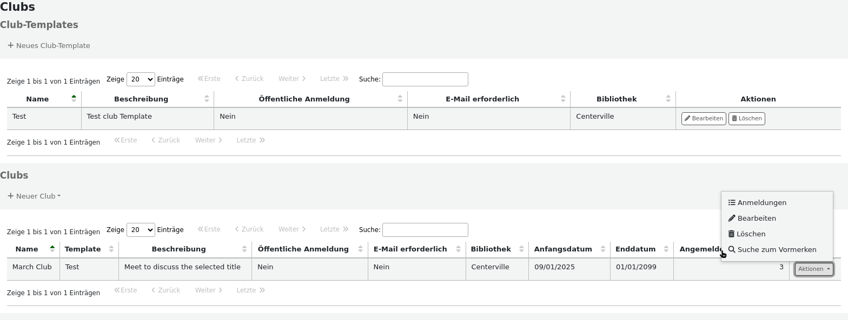Screen dimensions: 848x320
Task: Edit the Test club template
Action: point(703,118)
